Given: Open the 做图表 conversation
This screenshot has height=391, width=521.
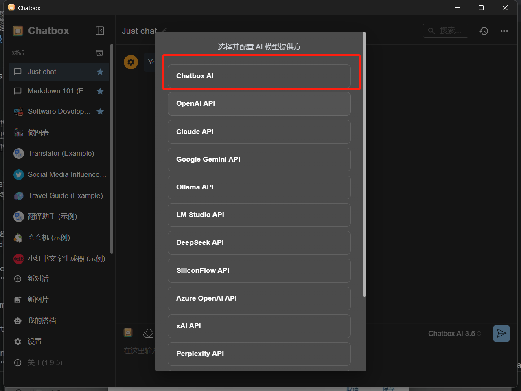Looking at the screenshot, I should [x=59, y=132].
